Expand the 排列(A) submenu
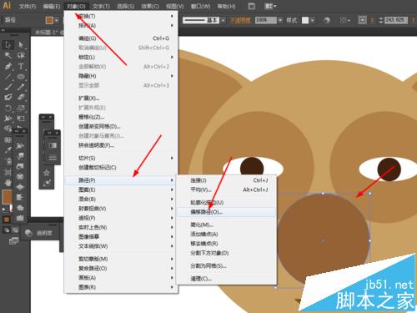 coord(121,26)
